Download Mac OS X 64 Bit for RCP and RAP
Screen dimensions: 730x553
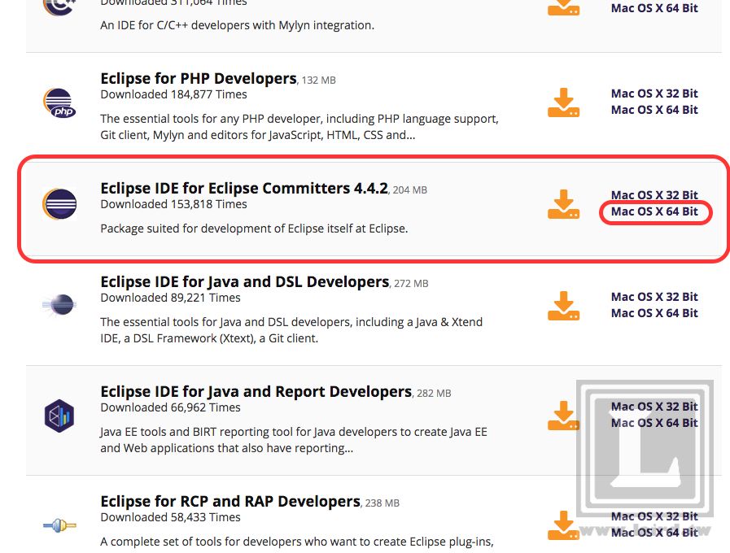[654, 533]
